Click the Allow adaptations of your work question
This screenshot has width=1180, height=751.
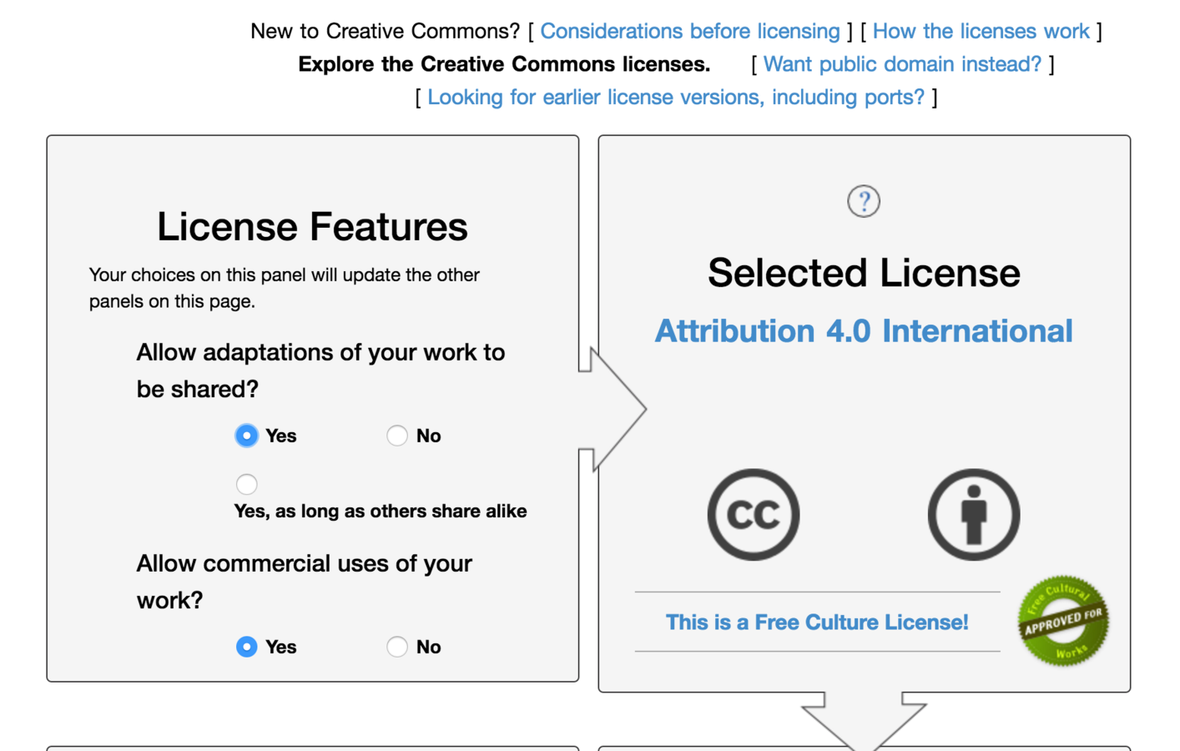320,370
